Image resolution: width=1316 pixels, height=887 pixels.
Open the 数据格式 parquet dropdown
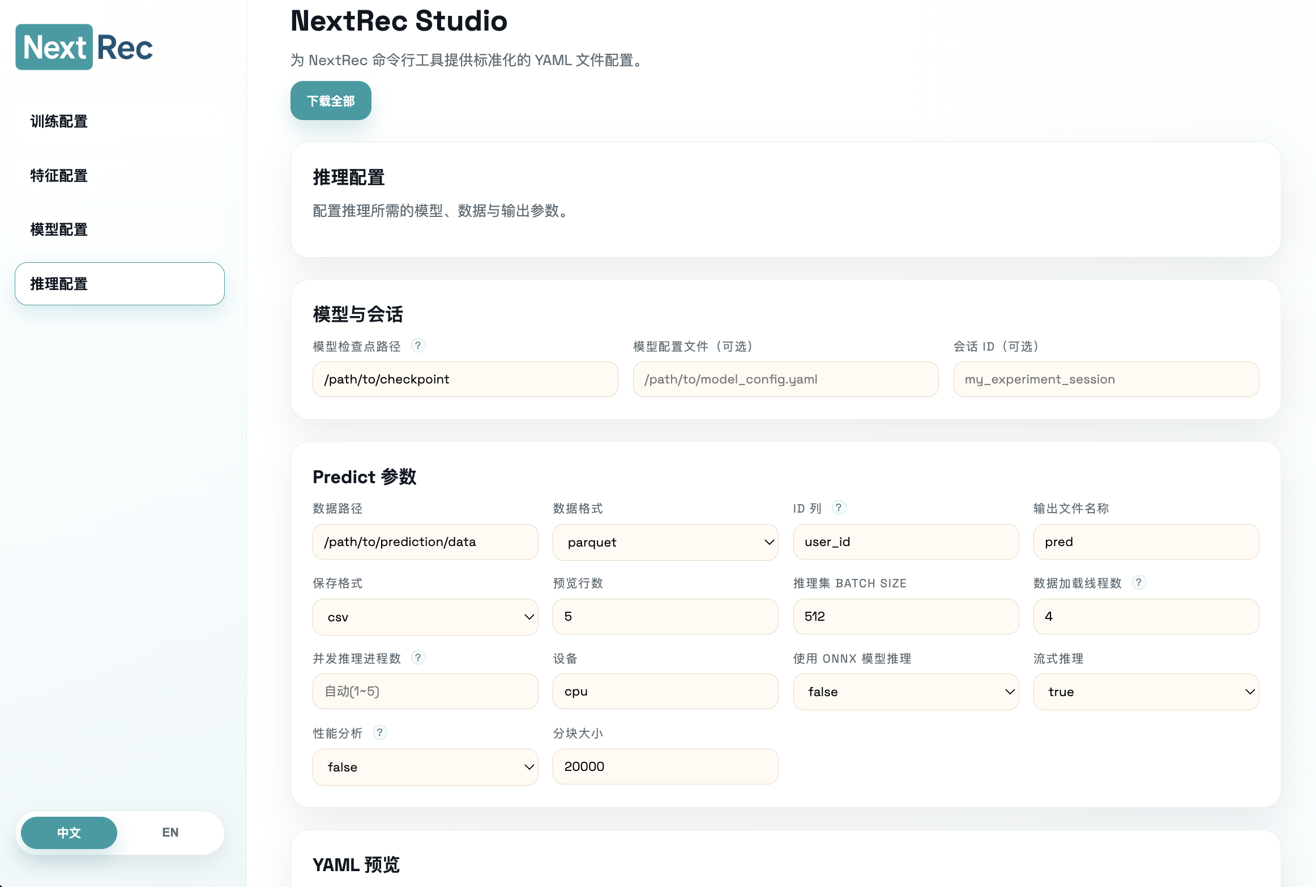tap(665, 542)
